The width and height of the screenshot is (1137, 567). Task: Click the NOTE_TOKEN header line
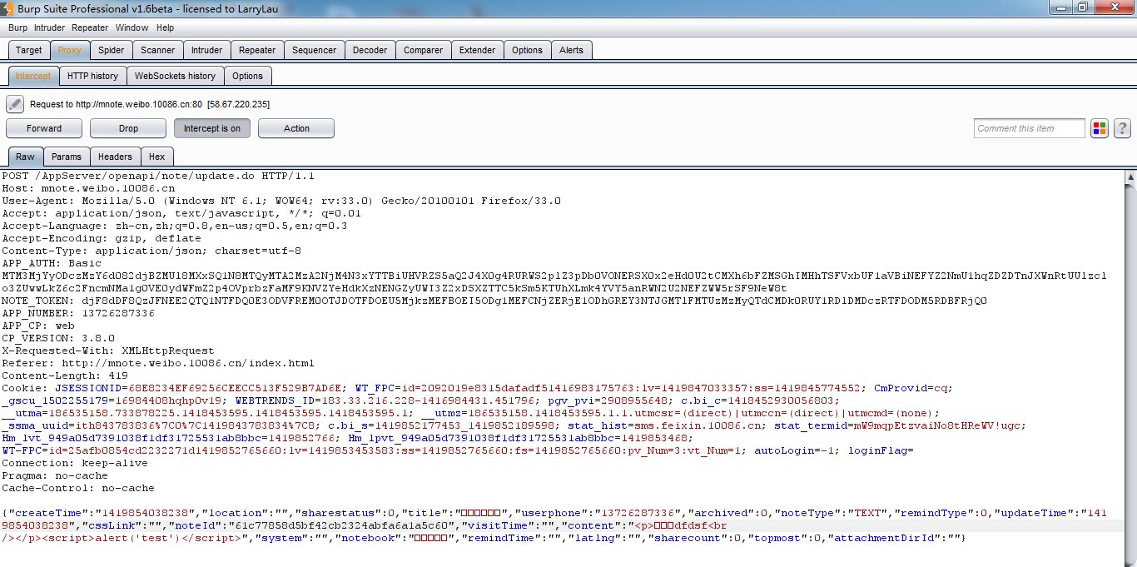(x=494, y=301)
